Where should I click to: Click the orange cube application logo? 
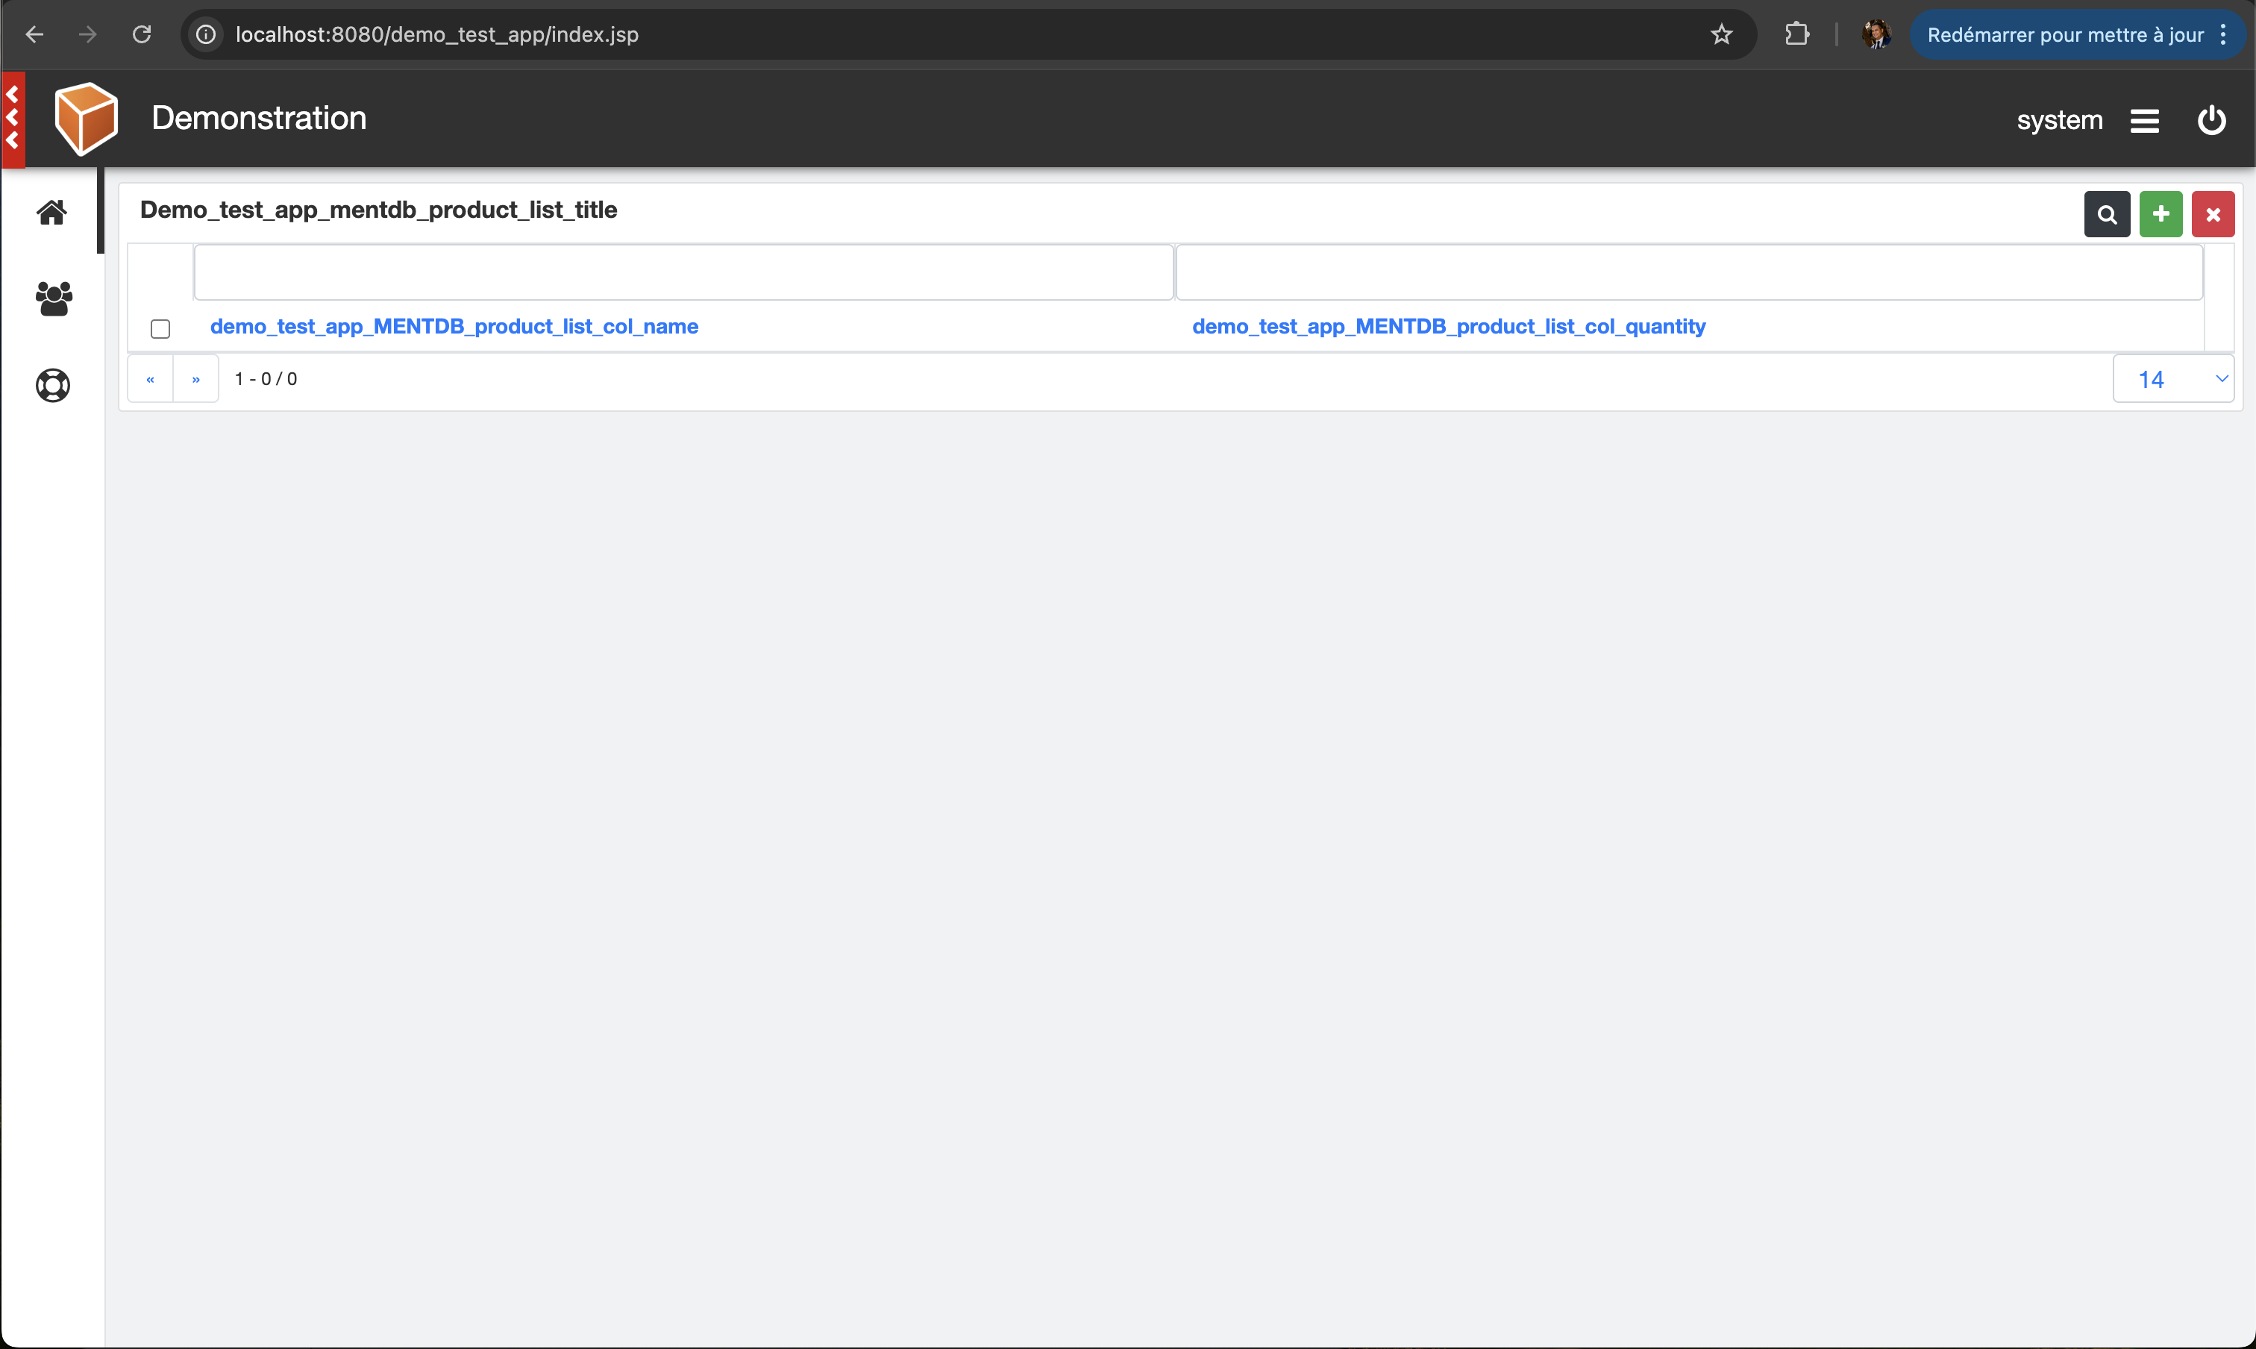87,118
